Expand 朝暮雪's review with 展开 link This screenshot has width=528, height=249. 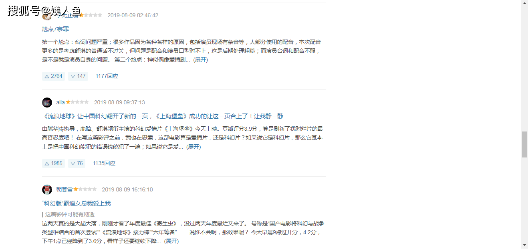171,241
